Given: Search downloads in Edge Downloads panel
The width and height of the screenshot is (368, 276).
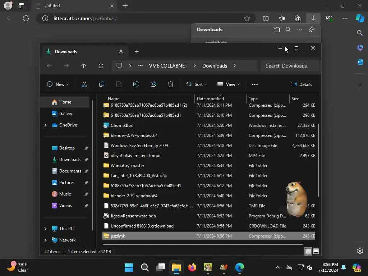Looking at the screenshot, I should pyautogui.click(x=288, y=29).
